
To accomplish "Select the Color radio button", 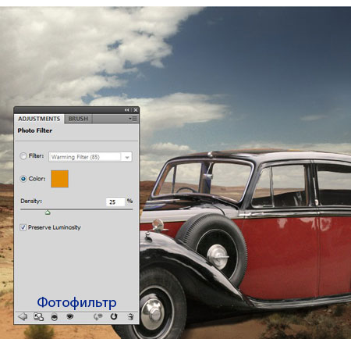I will click(23, 179).
